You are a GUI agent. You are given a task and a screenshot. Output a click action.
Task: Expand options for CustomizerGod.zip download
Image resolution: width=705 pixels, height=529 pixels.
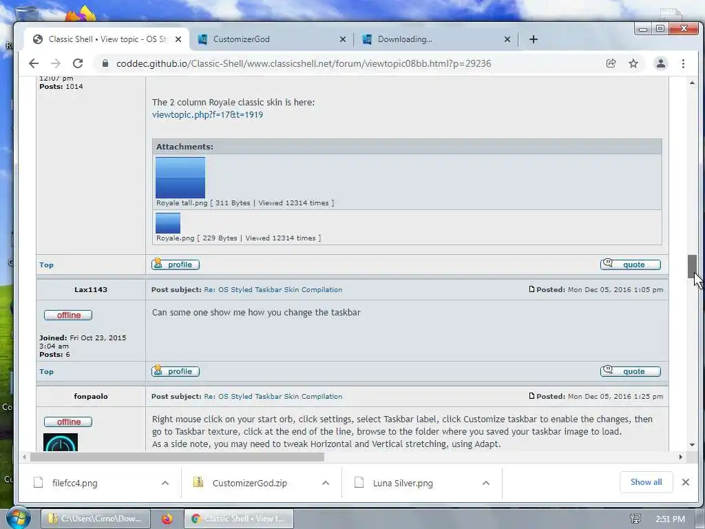point(326,483)
